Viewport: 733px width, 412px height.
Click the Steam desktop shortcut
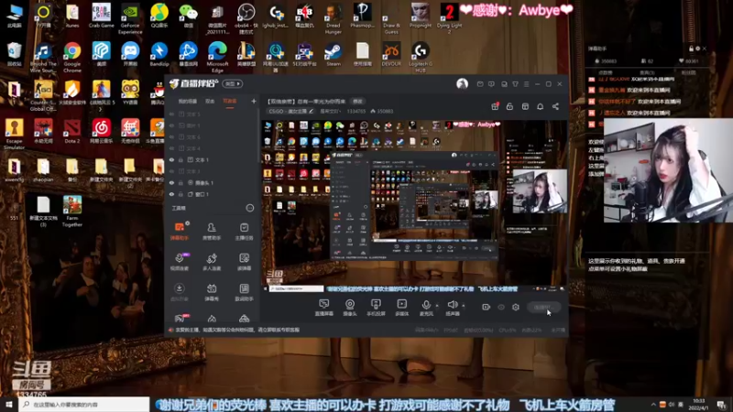pos(334,54)
